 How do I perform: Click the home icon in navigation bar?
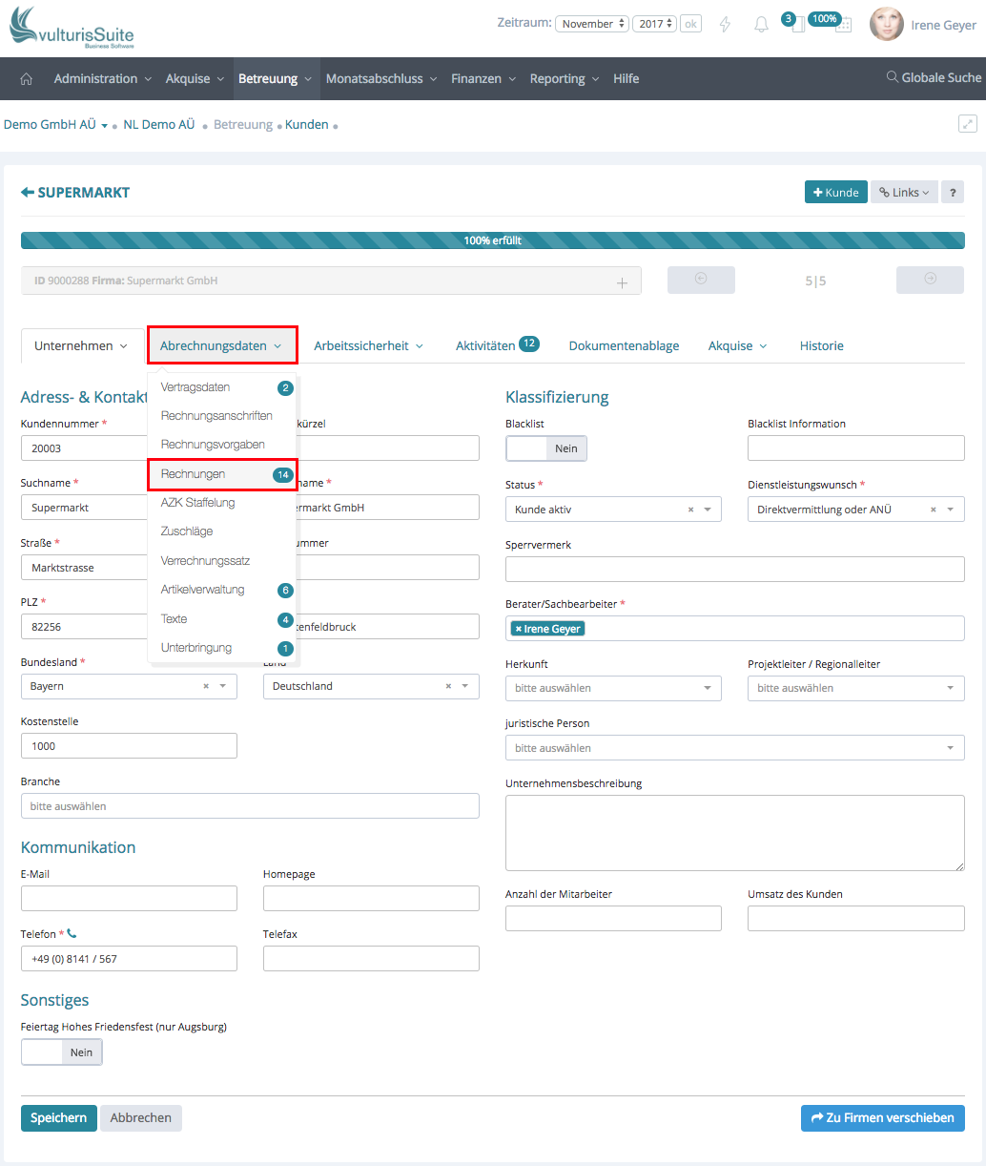click(26, 79)
